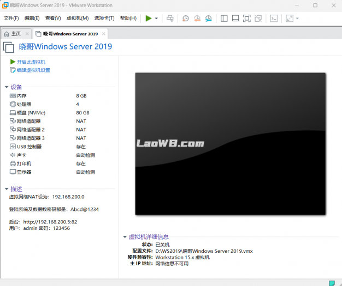This screenshot has width=342, height=286.
Task: Click the green power-on play button in toolbar
Action: click(148, 19)
